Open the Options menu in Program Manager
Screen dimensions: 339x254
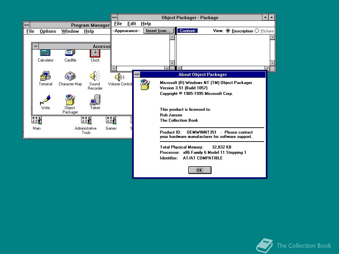48,31
